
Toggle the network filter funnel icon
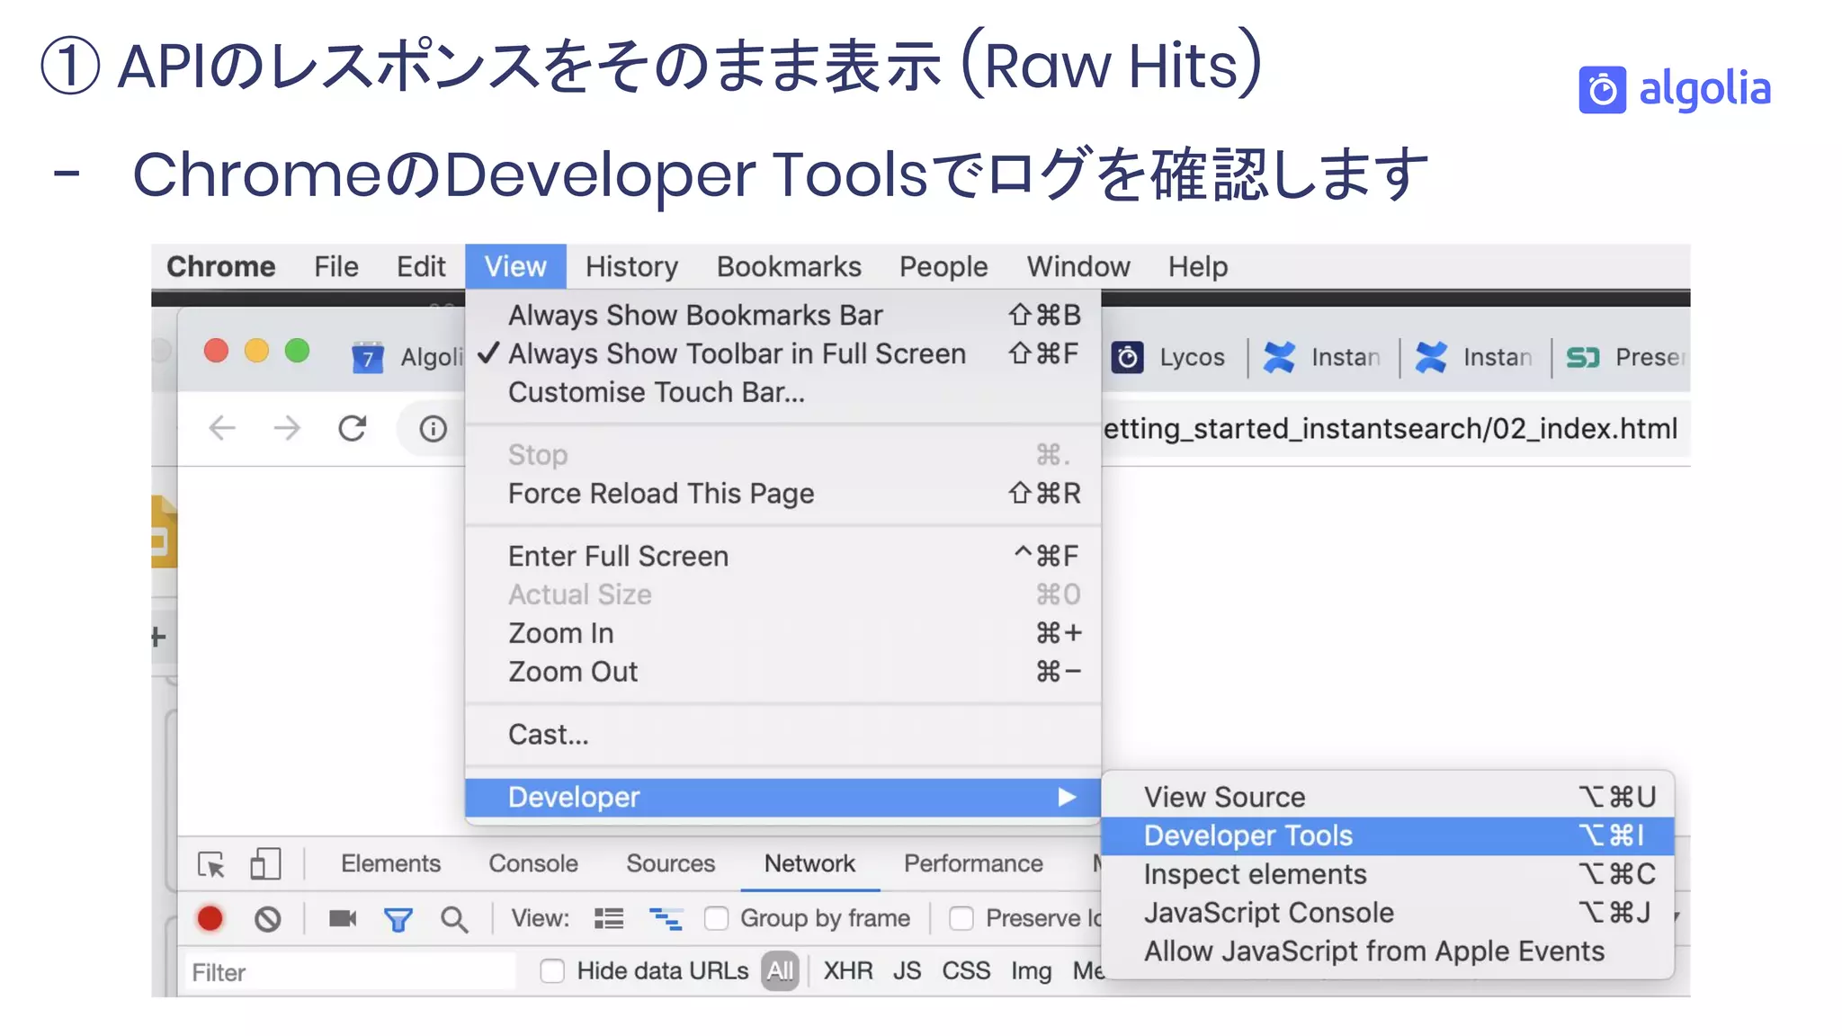coord(398,920)
